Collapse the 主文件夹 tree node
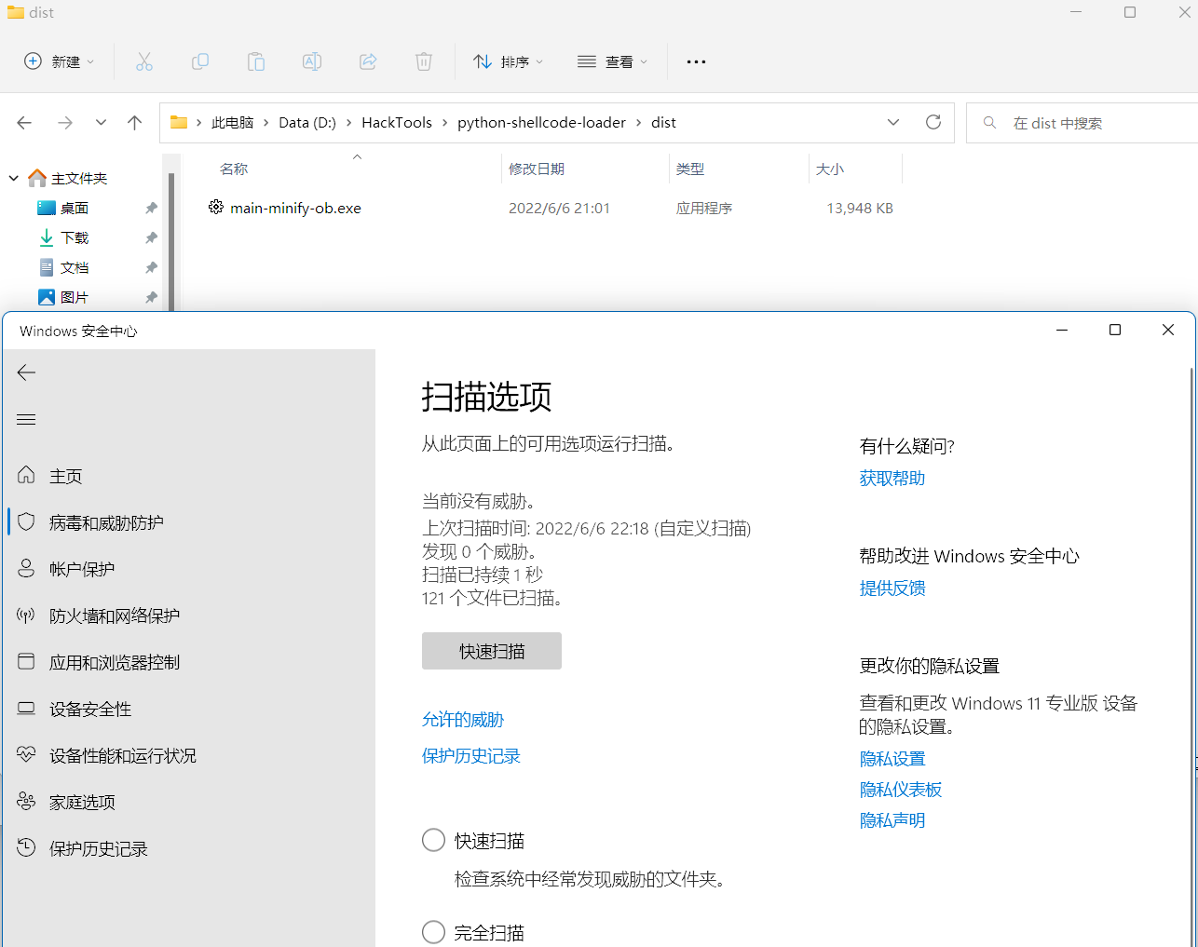The height and width of the screenshot is (947, 1198). 14,178
